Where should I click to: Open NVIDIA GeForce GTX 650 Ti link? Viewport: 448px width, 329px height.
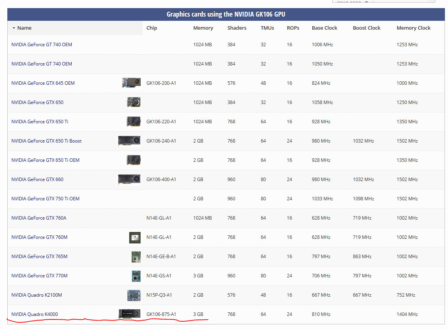pos(40,122)
